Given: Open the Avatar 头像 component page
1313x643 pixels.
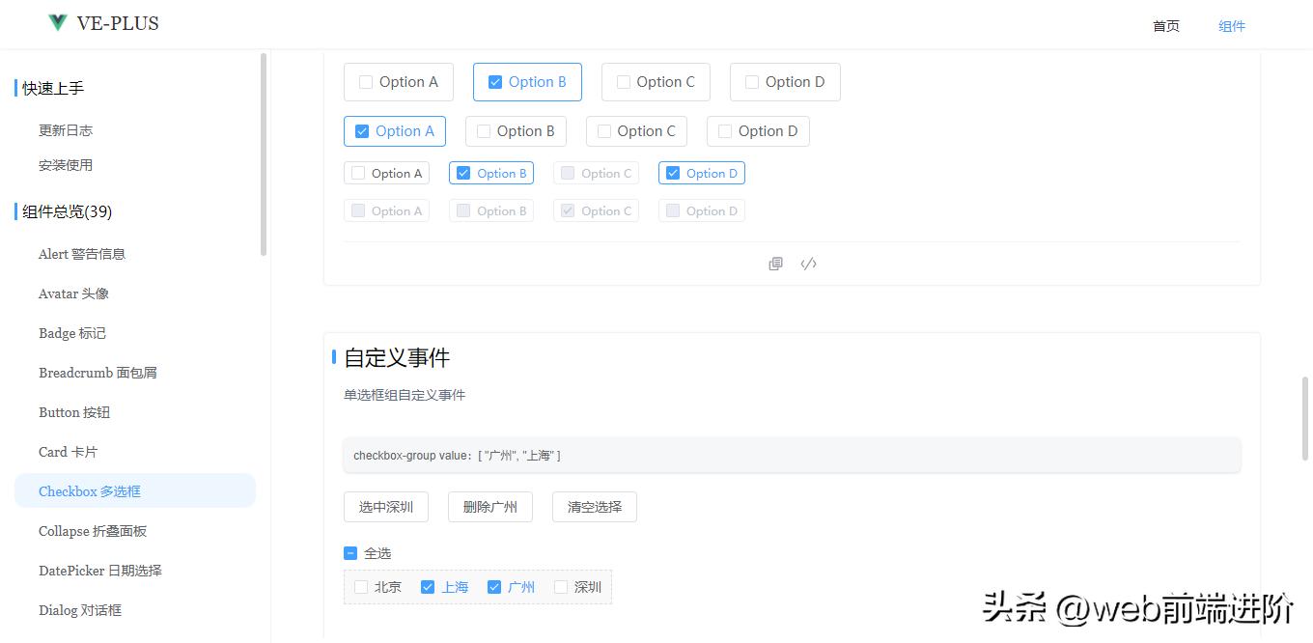Looking at the screenshot, I should 74,294.
